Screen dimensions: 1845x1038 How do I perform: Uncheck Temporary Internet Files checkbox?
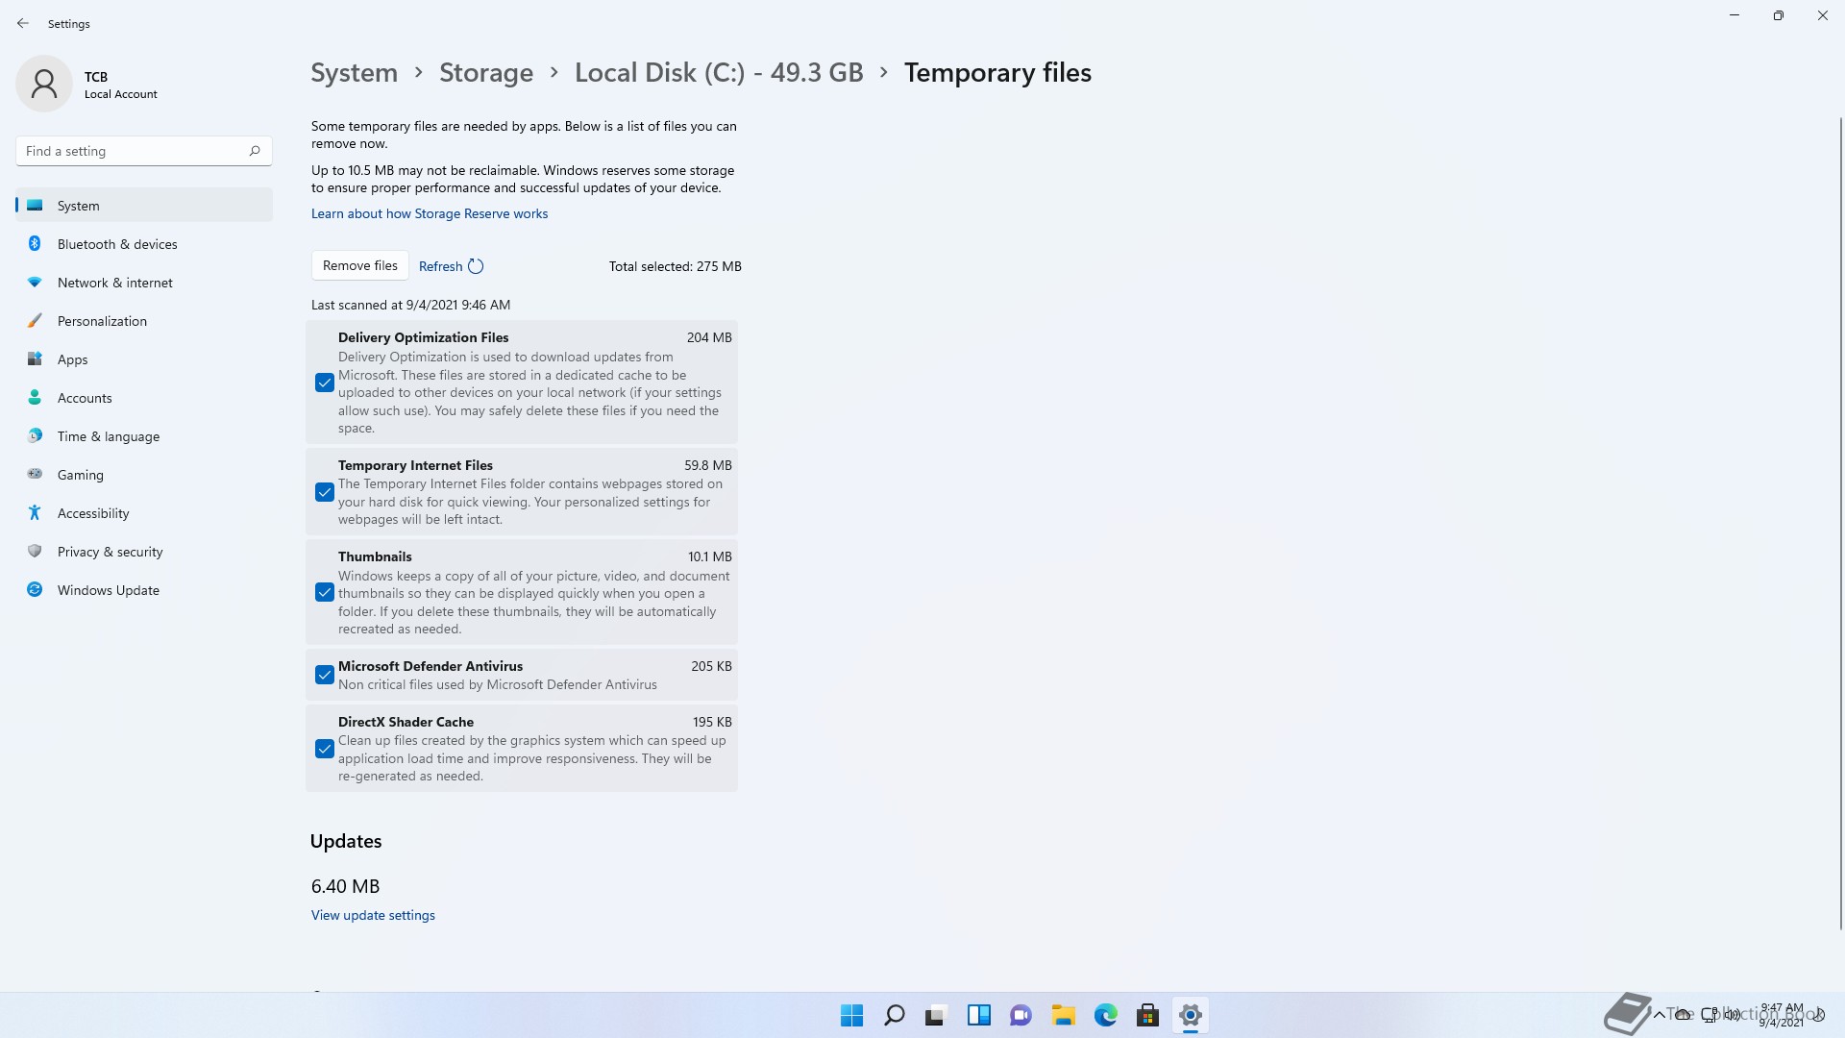pyautogui.click(x=325, y=492)
